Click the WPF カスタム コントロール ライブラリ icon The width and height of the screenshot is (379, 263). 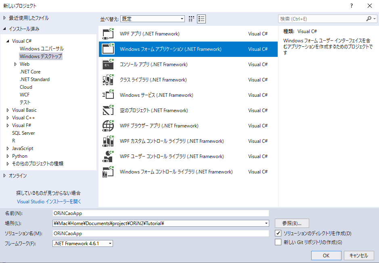[x=108, y=141]
